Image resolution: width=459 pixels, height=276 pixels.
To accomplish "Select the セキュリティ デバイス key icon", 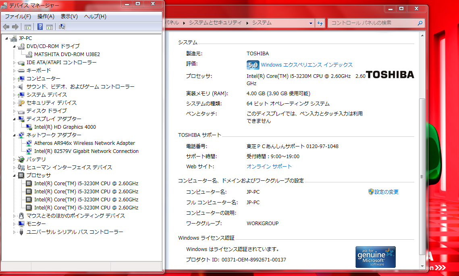I will 21,103.
